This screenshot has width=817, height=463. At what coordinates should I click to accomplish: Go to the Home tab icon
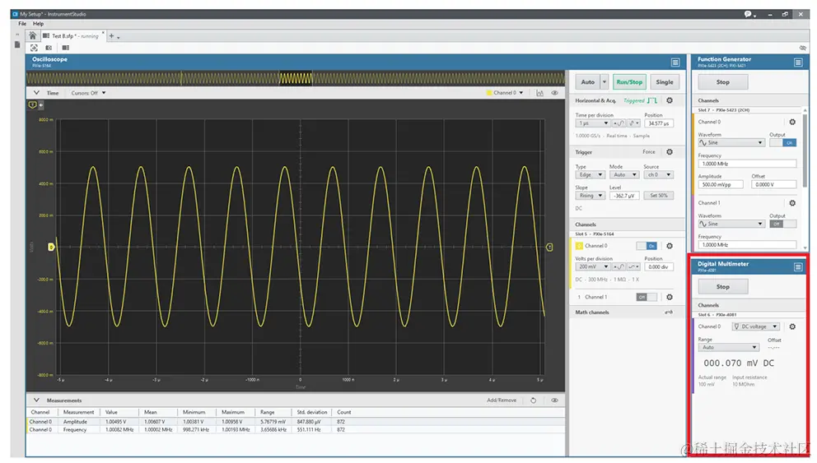click(33, 35)
